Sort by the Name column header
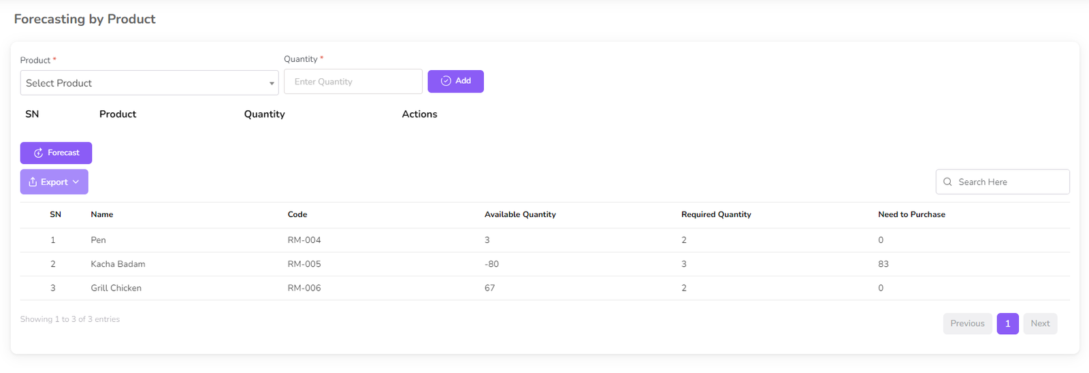Viewport: 1089px width, 373px height. coord(102,214)
